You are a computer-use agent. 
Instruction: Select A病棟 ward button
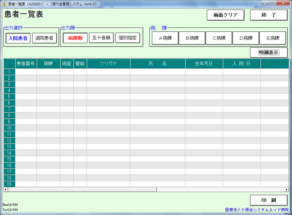(165, 38)
